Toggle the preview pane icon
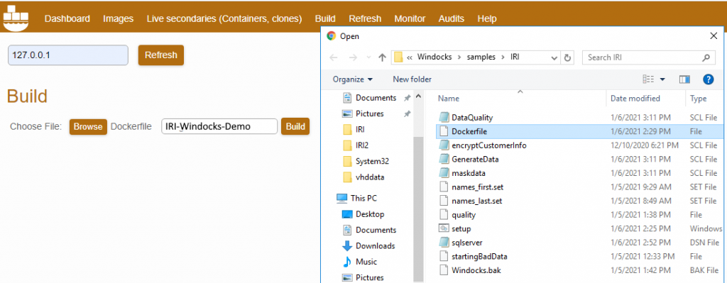Viewport: 727px width, 283px height. point(684,79)
